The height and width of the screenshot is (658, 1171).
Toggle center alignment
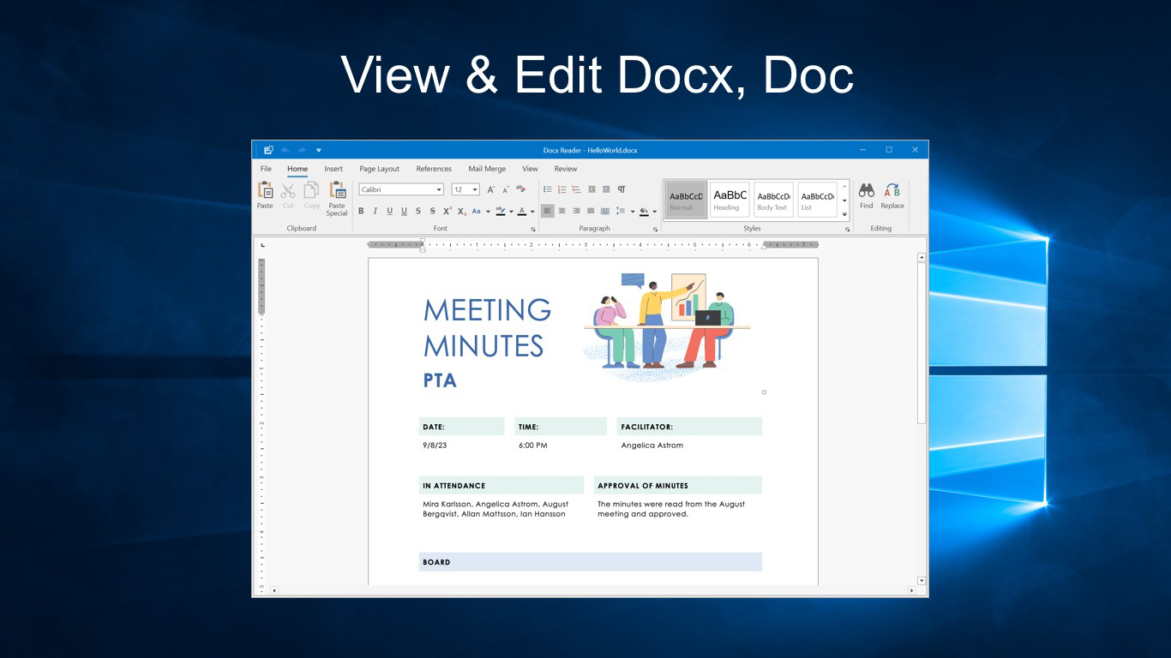coord(562,211)
